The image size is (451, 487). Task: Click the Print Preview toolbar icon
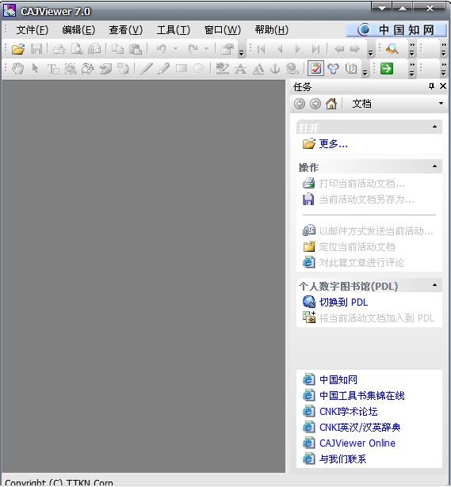tap(77, 49)
